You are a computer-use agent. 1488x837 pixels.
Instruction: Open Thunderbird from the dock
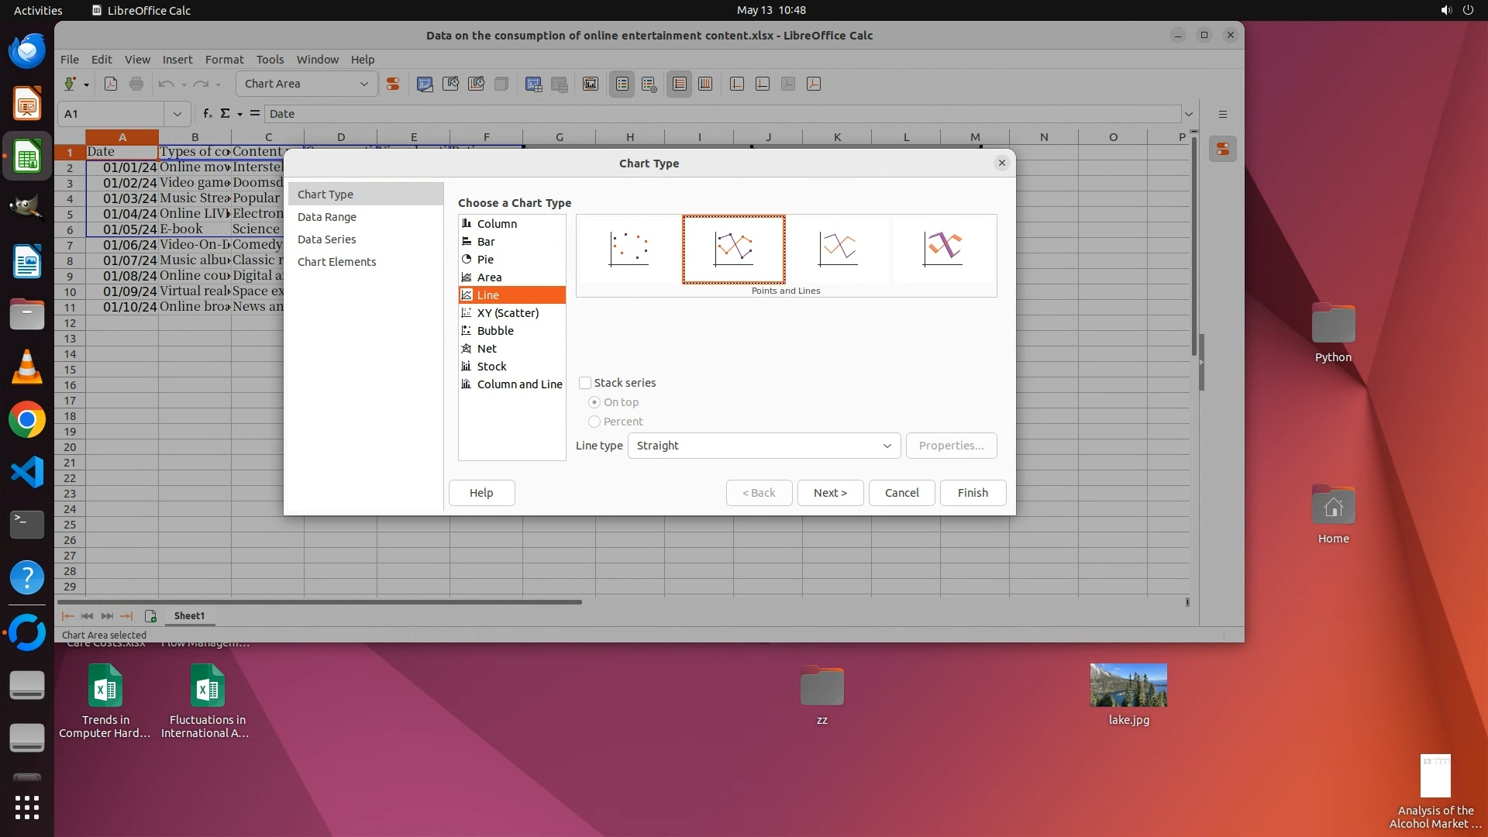[27, 51]
